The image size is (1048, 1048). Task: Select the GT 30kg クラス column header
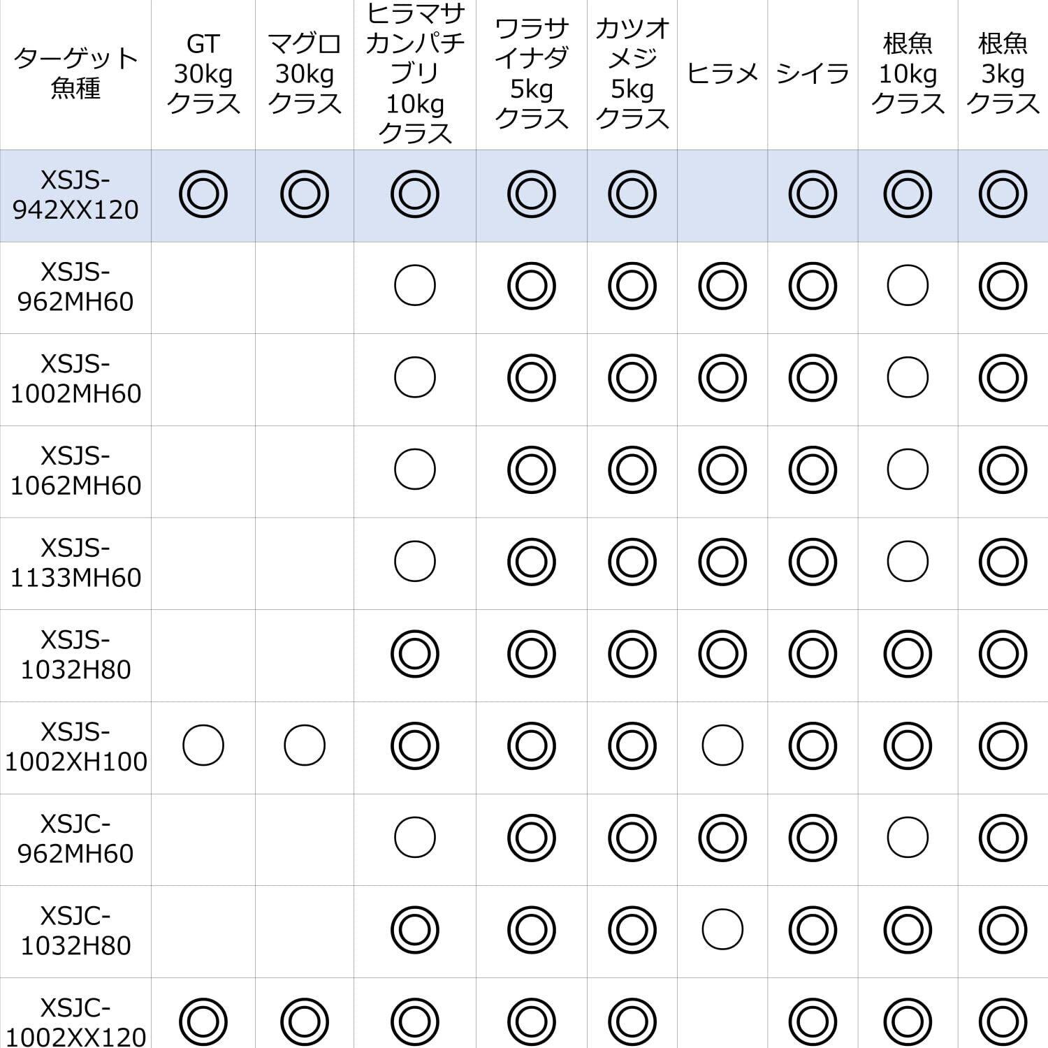pos(203,73)
